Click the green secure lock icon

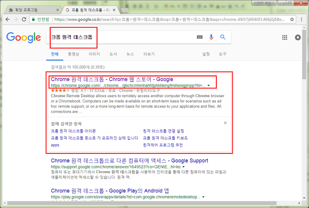(x=33, y=19)
